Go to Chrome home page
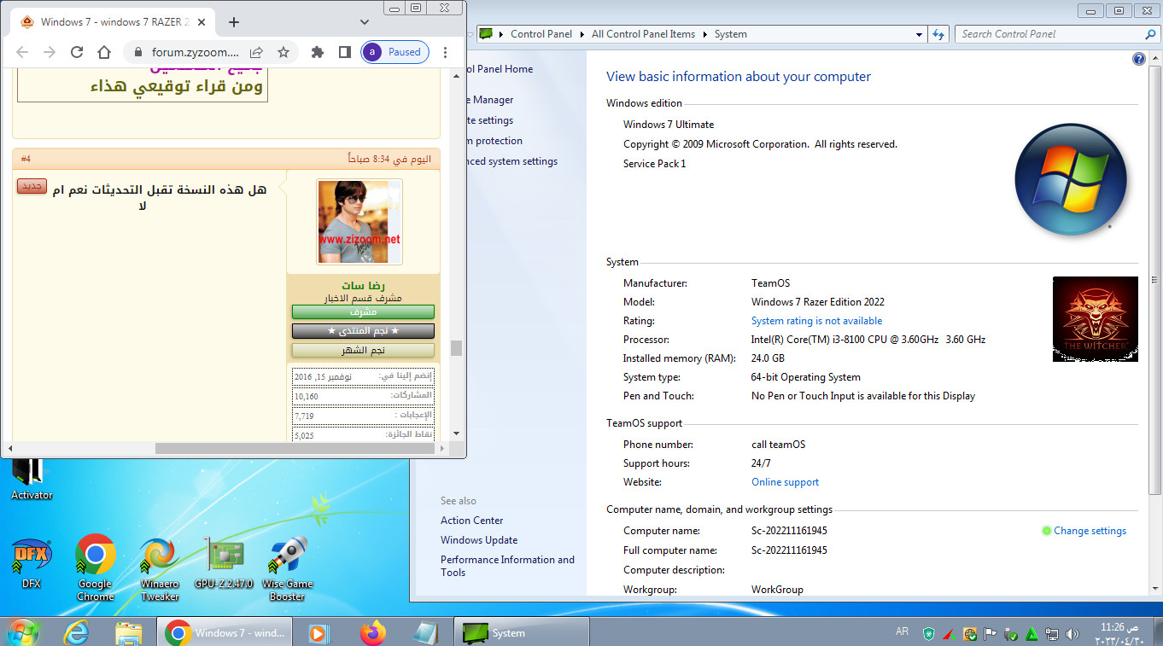 [x=104, y=52]
